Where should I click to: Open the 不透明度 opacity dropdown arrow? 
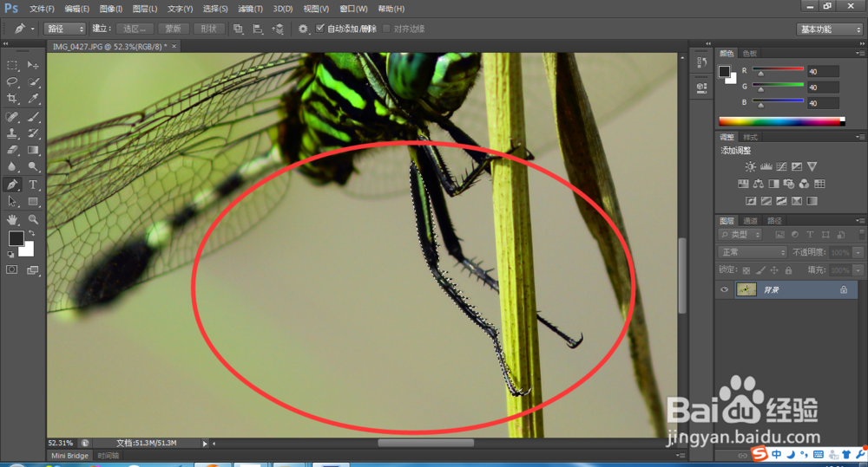pos(858,253)
